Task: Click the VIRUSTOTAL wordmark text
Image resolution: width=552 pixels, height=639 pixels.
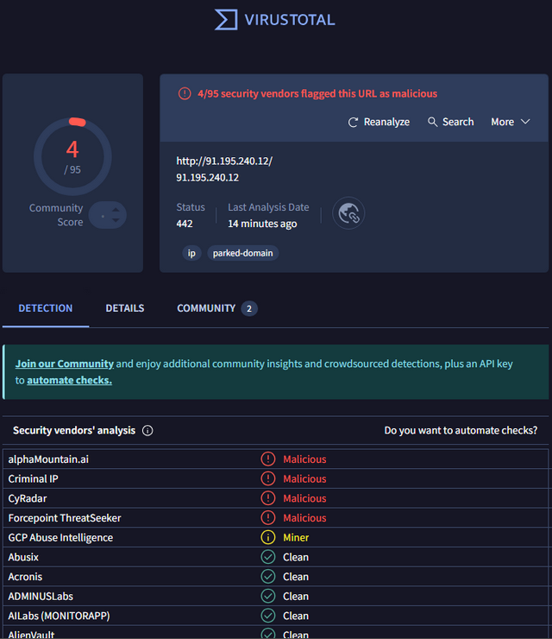Action: point(290,20)
